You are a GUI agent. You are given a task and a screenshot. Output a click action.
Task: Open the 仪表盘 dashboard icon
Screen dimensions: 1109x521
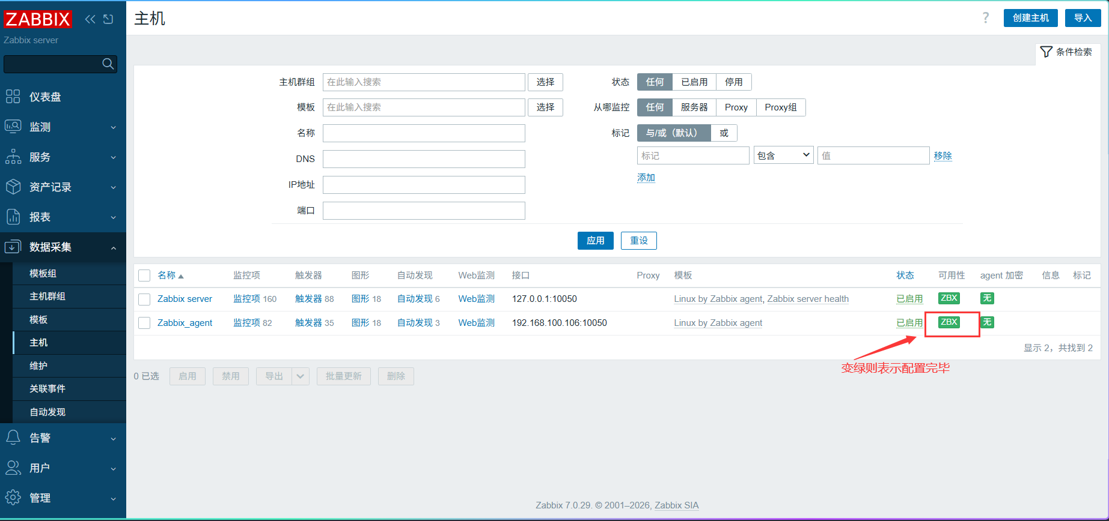click(x=13, y=96)
